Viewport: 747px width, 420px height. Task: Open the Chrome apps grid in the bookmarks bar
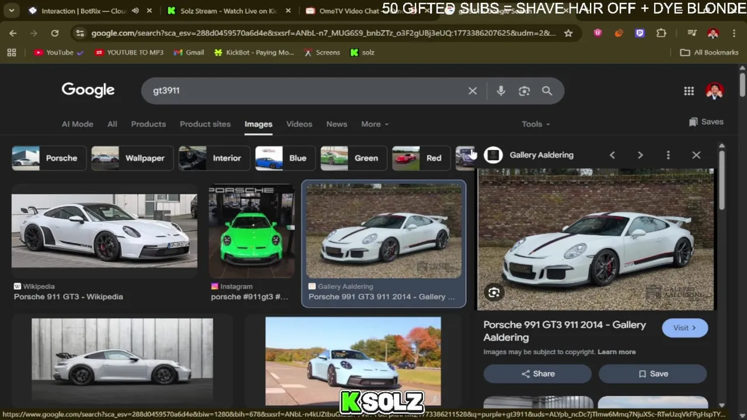(12, 52)
